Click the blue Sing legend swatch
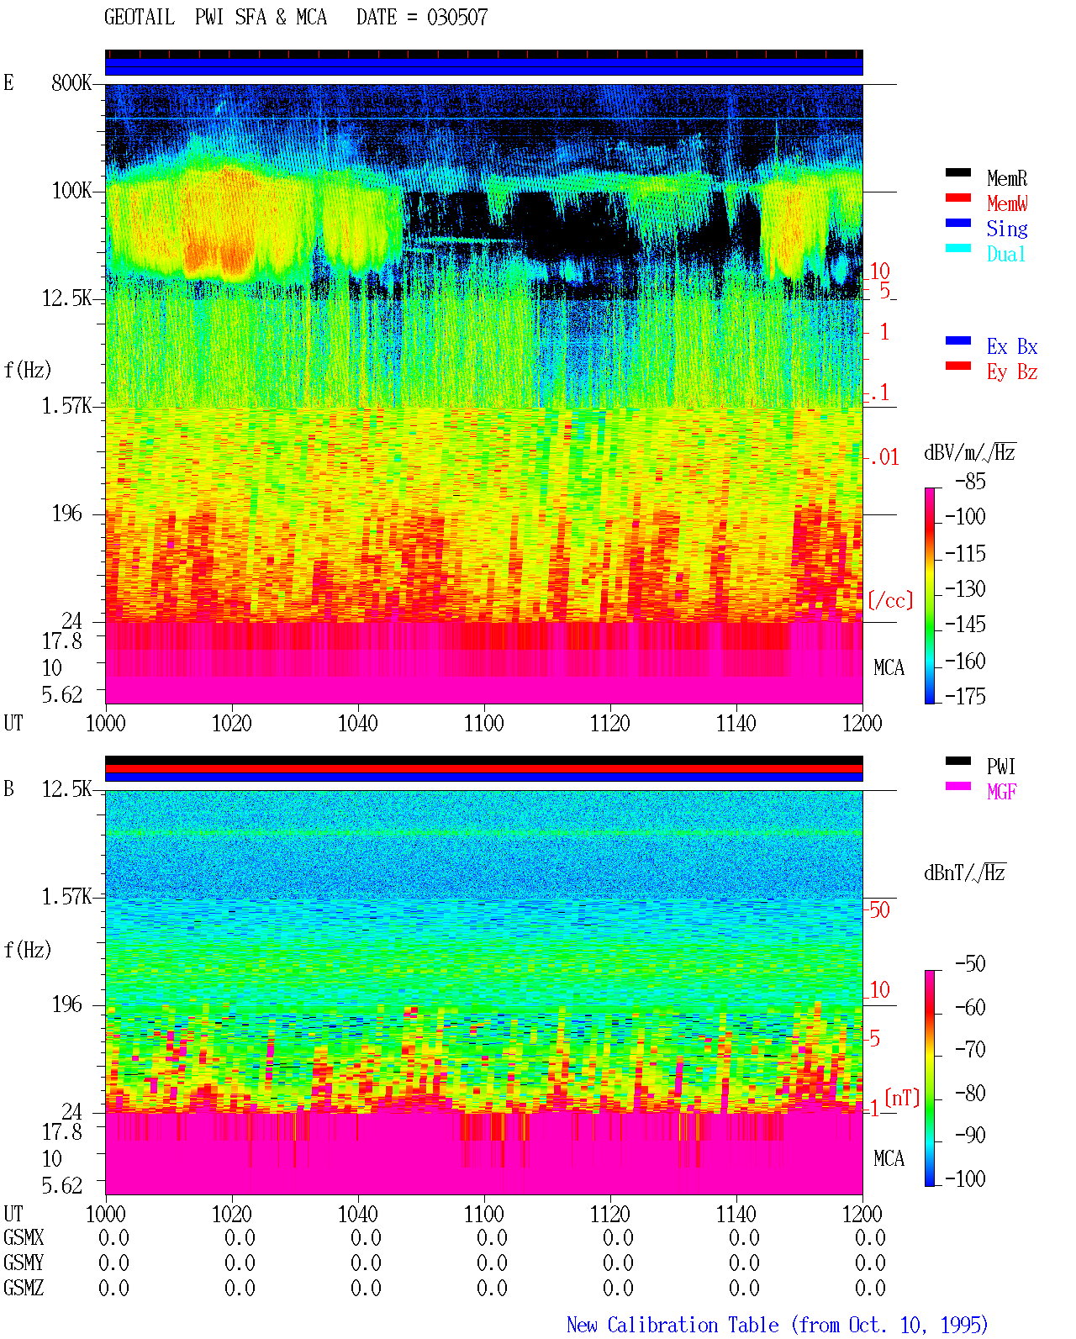Screen dimensions: 1076x1339 tap(958, 223)
